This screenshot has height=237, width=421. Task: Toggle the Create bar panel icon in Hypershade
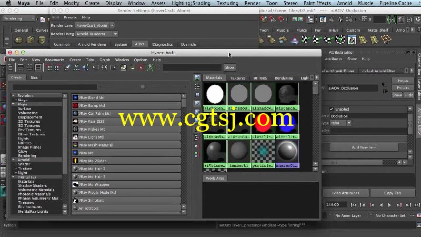click(11, 67)
